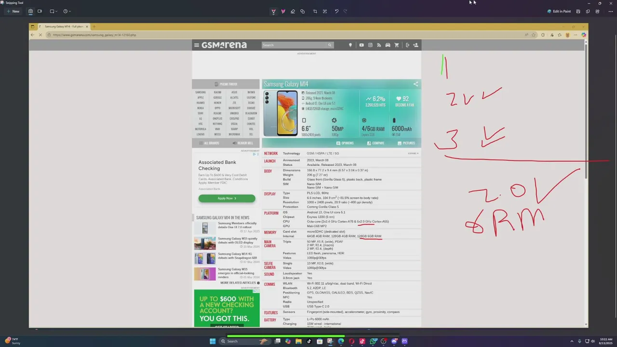This screenshot has width=617, height=347.
Task: Select the Snip camera mode toggle
Action: (x=31, y=11)
